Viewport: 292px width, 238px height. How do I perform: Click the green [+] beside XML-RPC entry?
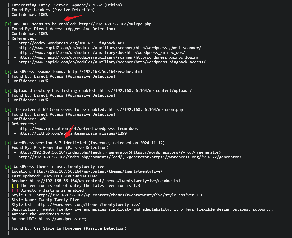pyautogui.click(x=8, y=24)
